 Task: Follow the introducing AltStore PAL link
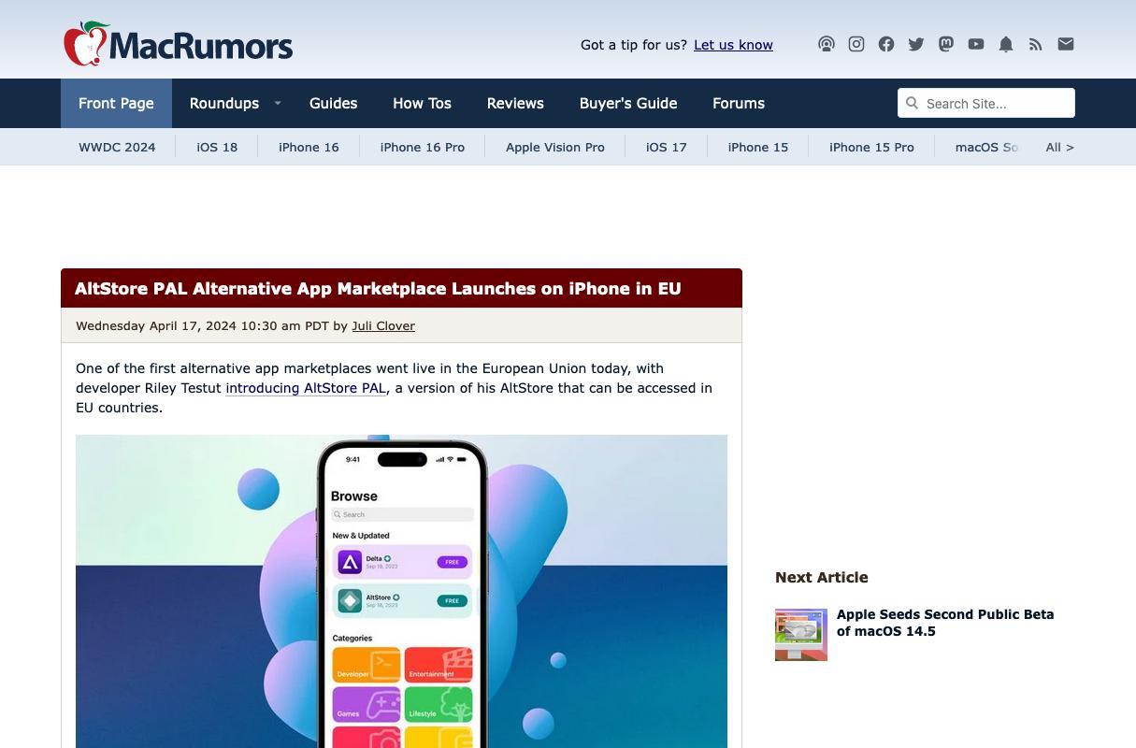tap(306, 388)
